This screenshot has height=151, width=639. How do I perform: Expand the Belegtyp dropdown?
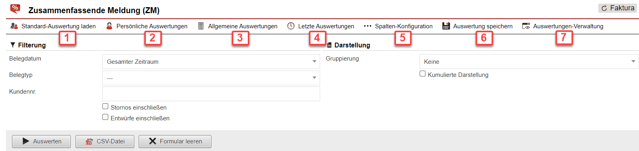point(211,78)
